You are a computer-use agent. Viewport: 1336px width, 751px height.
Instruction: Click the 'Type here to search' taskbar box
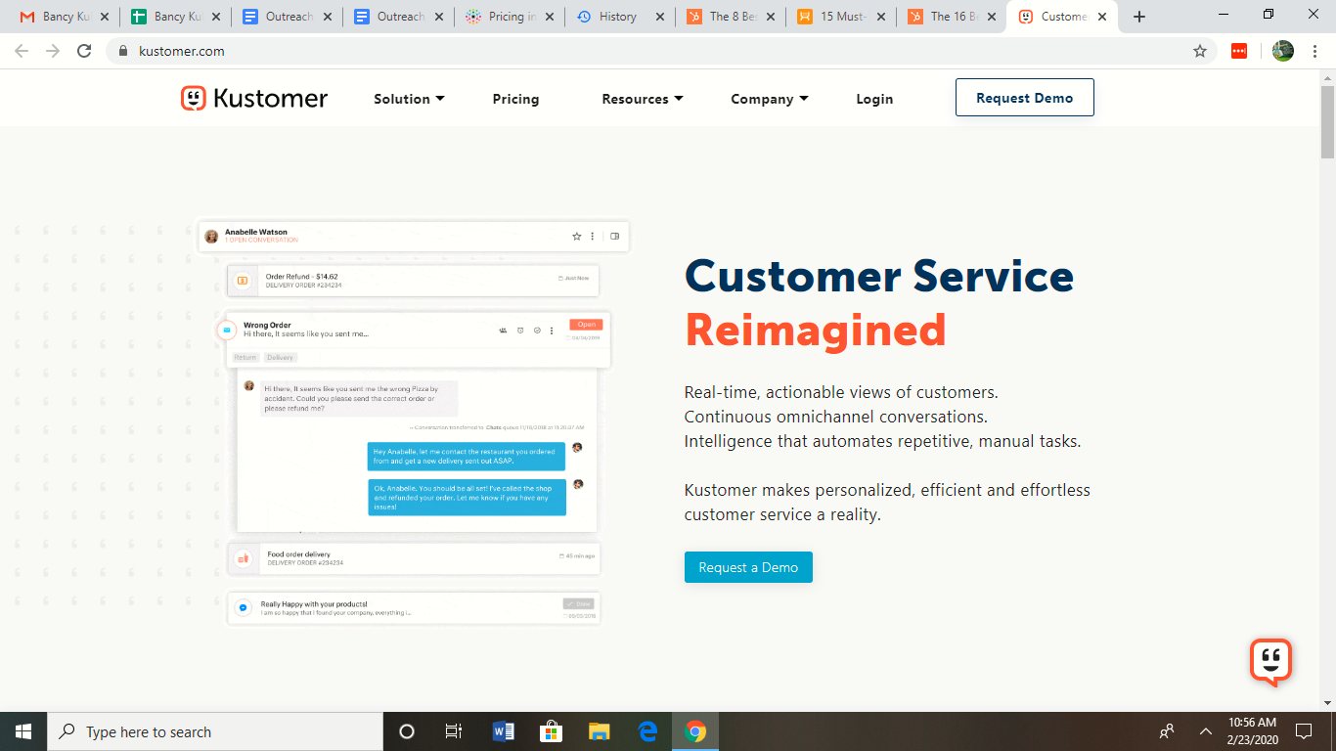(x=215, y=731)
